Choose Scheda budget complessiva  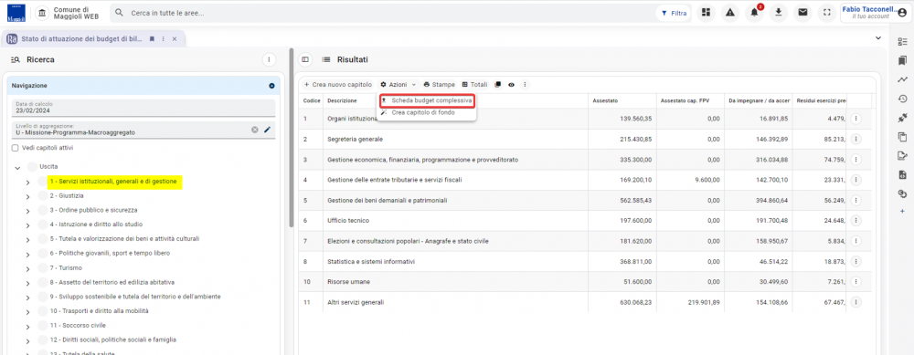point(426,100)
